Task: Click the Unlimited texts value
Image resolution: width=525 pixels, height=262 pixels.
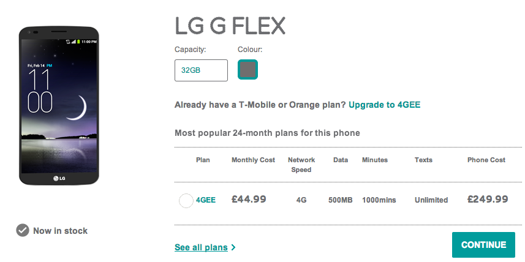Action: [431, 200]
